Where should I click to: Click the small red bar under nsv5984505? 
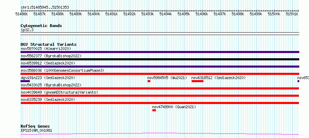pyautogui.click(x=149, y=81)
